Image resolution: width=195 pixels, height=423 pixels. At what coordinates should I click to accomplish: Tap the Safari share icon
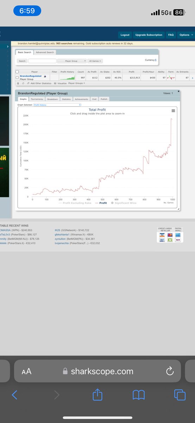coord(97,394)
